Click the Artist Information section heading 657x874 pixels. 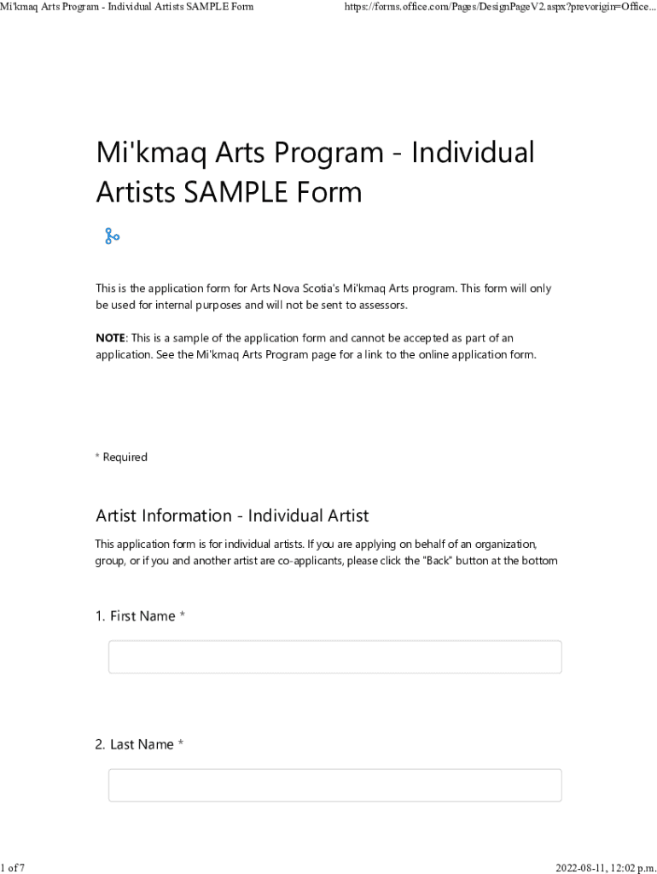[232, 516]
